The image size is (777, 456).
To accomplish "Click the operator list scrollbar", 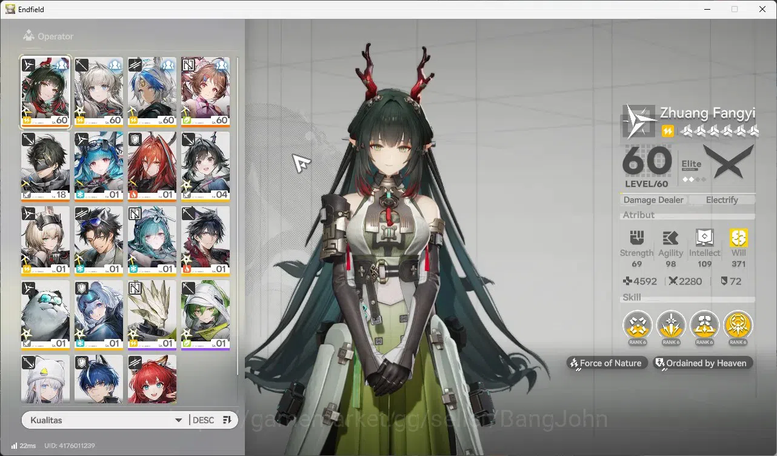I will point(238,215).
